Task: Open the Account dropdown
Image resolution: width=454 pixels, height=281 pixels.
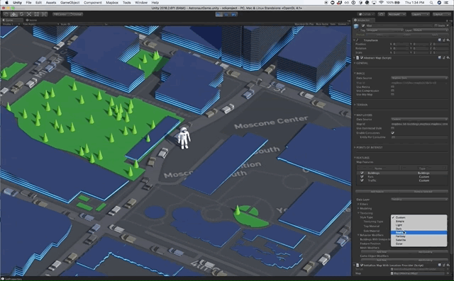Action: [x=397, y=14]
